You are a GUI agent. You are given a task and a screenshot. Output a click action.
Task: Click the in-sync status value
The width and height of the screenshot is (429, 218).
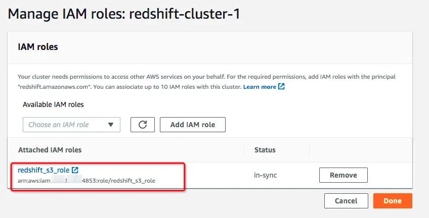click(265, 175)
